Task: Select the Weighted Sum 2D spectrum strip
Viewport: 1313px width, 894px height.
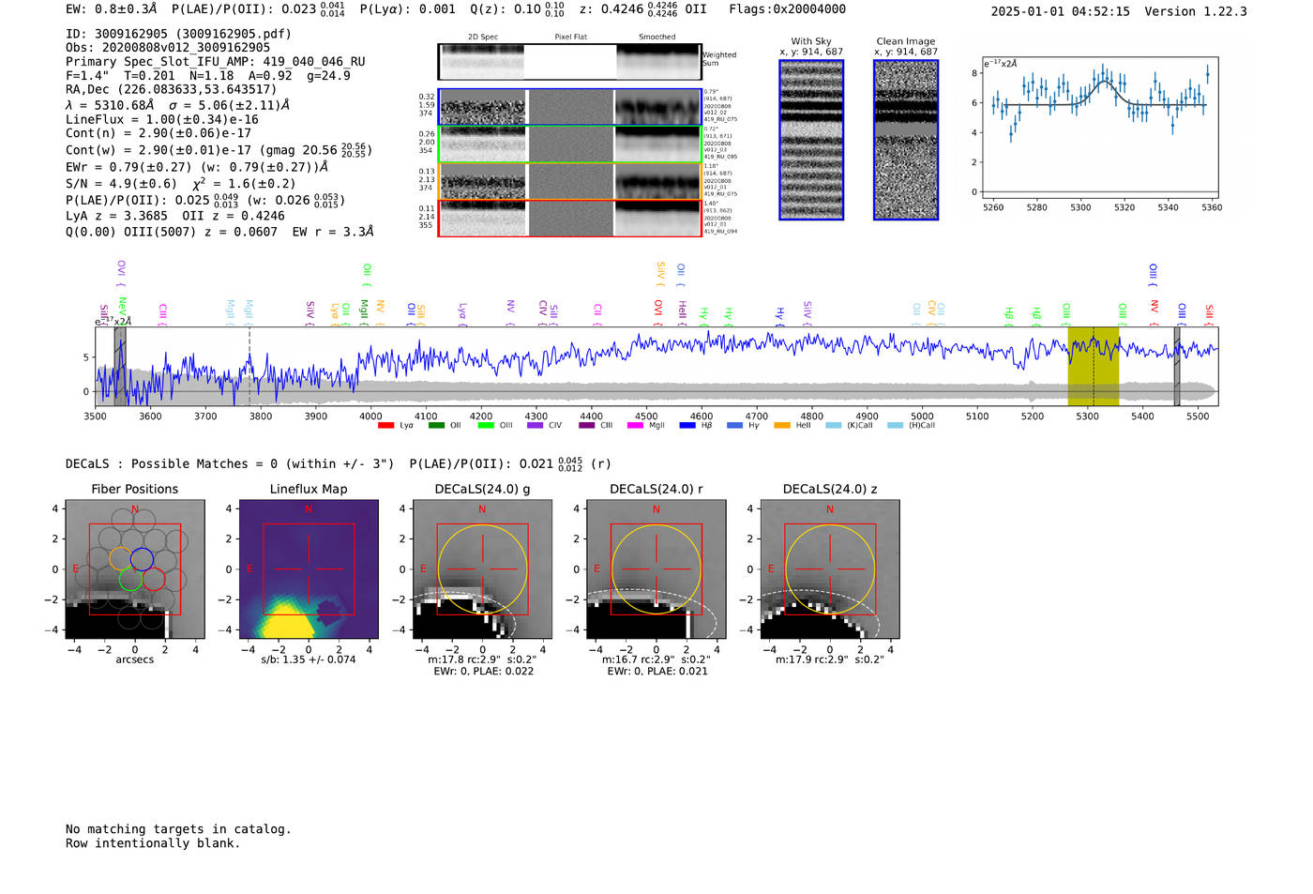Action: [569, 62]
